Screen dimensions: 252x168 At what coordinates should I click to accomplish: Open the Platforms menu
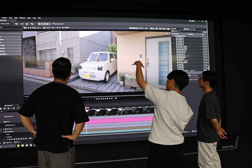[x=22, y=18]
